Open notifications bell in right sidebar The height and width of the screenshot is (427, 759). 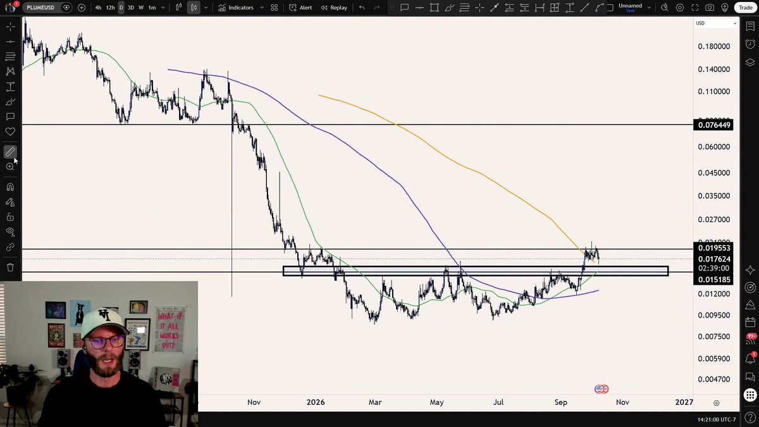coord(750,359)
